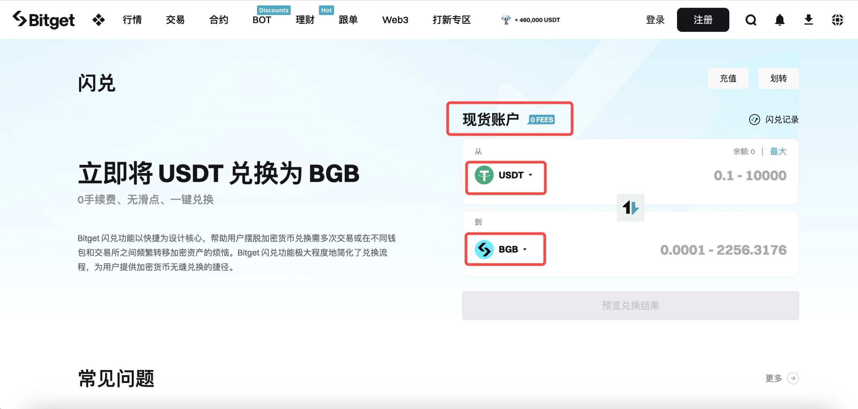Image resolution: width=858 pixels, height=409 pixels.
Task: Open the notifications bell icon
Action: coord(780,20)
